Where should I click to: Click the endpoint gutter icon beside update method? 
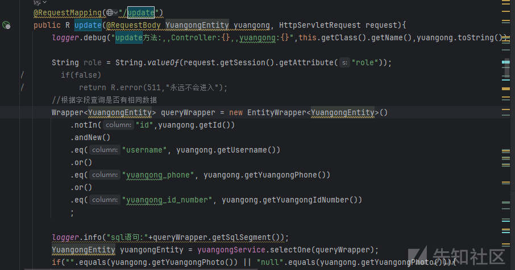[6, 25]
